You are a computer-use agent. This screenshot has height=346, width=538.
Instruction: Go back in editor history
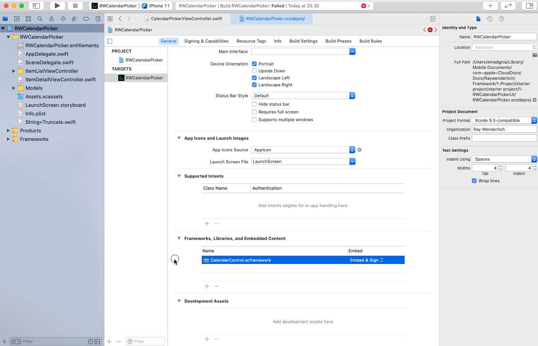pos(120,19)
